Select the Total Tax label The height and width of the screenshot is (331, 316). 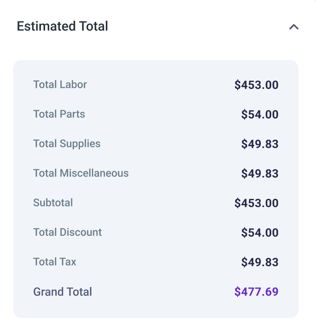55,262
